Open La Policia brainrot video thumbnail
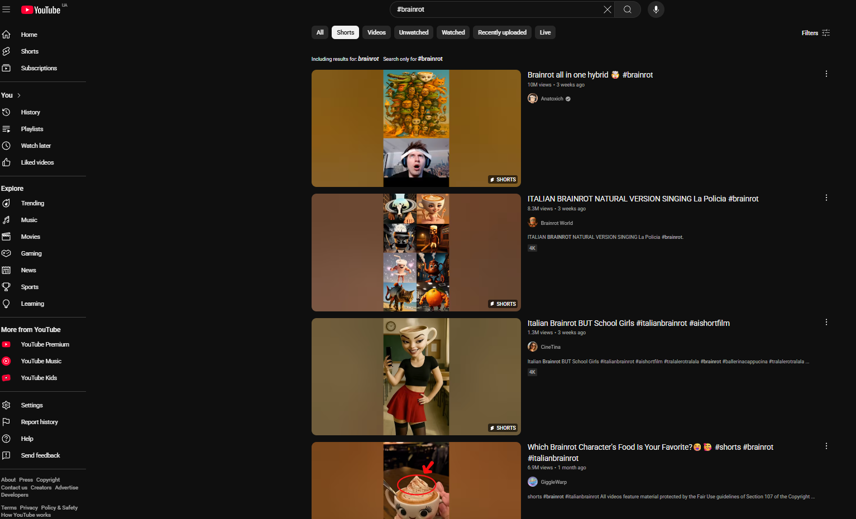The height and width of the screenshot is (519, 856). [x=416, y=252]
